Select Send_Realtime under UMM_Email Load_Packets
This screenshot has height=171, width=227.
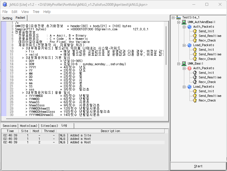point(210,96)
